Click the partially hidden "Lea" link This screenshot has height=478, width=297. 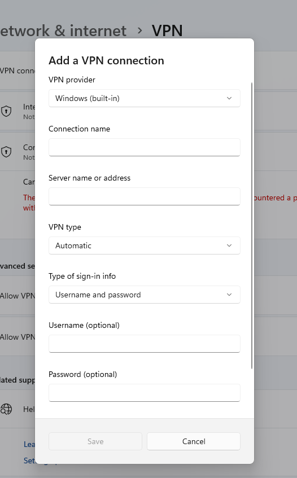tap(29, 444)
